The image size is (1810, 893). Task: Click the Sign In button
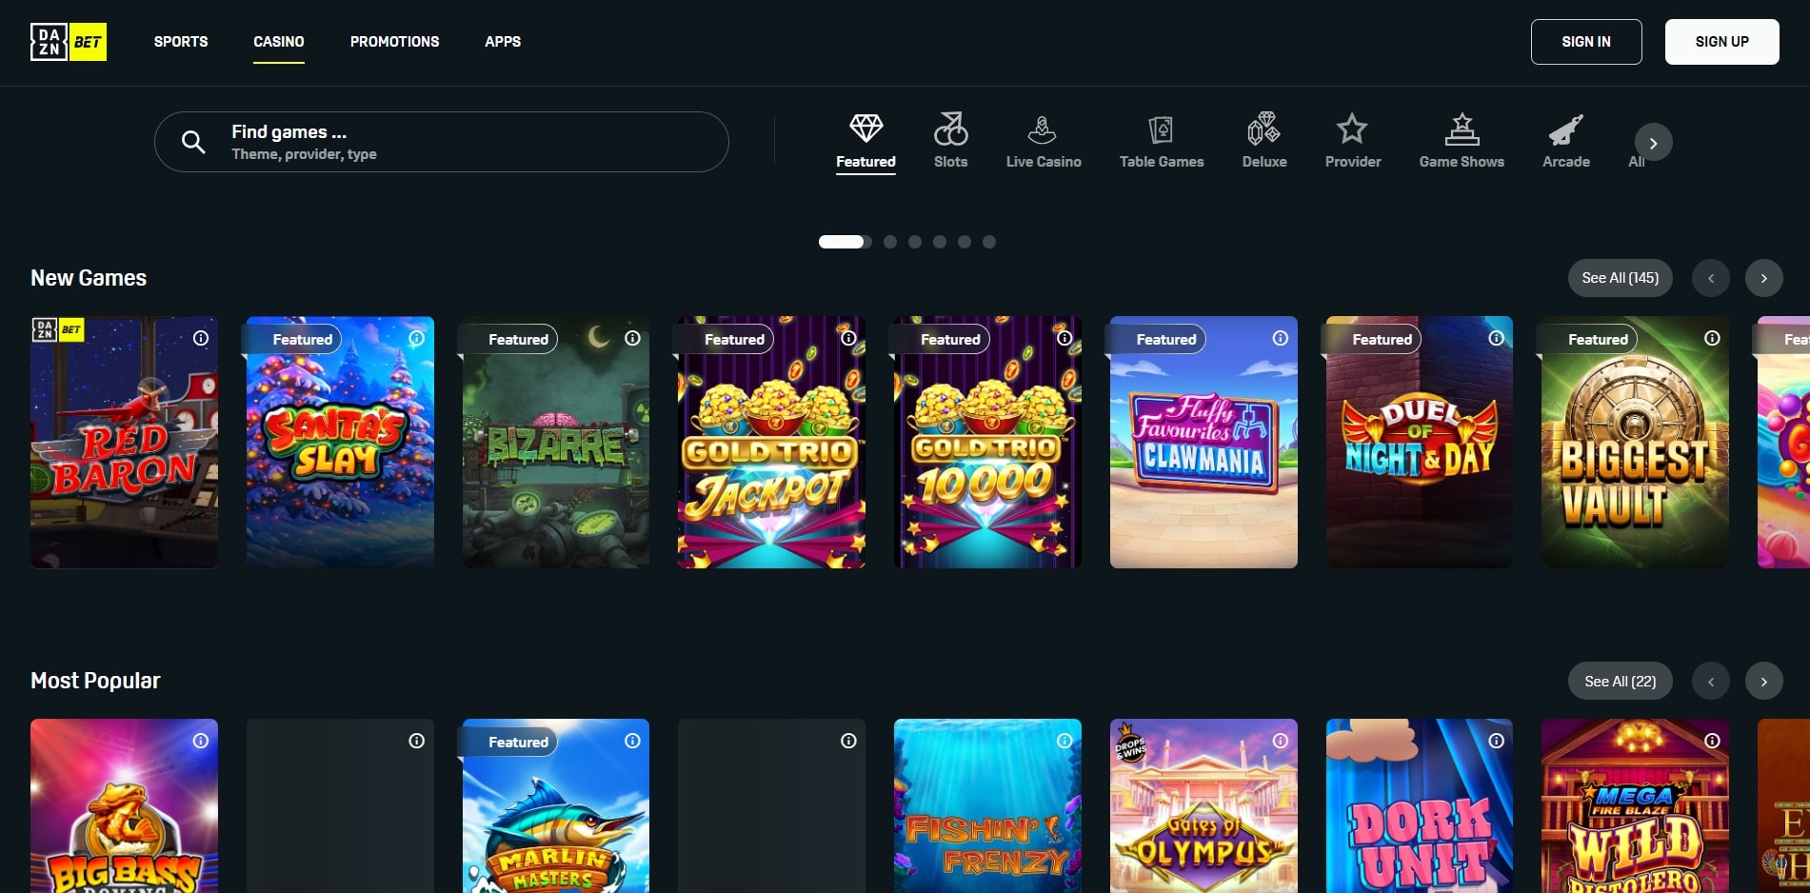(1585, 42)
